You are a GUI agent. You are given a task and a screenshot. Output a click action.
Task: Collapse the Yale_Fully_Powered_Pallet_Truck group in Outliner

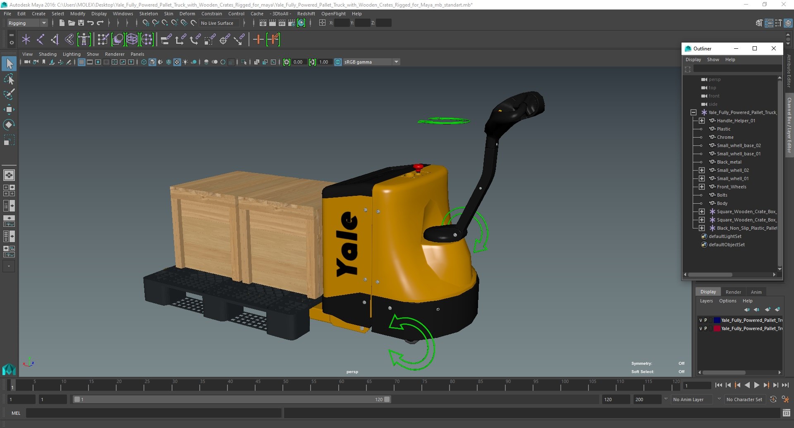tap(694, 112)
